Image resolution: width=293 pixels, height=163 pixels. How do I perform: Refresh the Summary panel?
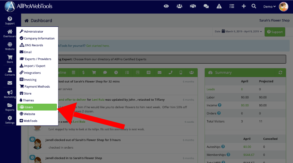(280, 73)
